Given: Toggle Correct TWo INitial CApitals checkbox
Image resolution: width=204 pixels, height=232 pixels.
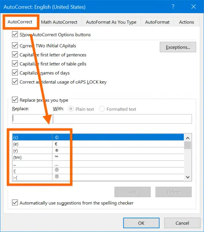Looking at the screenshot, I should [15, 45].
